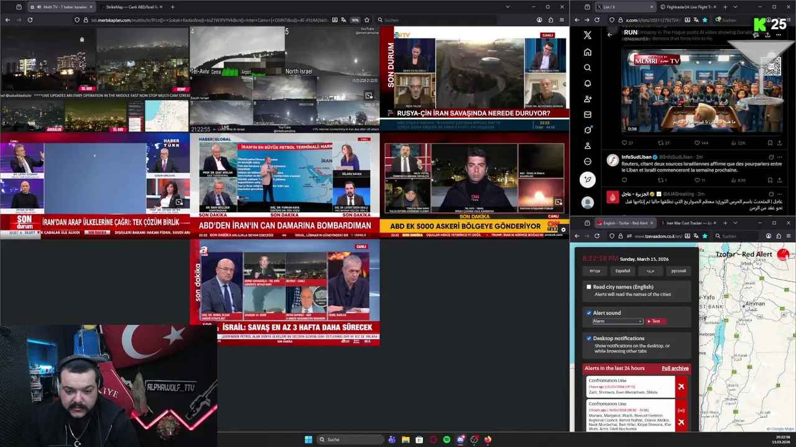The width and height of the screenshot is (796, 447).
Task: Click the Multi TV address bar URL
Action: pyautogui.click(x=208, y=20)
